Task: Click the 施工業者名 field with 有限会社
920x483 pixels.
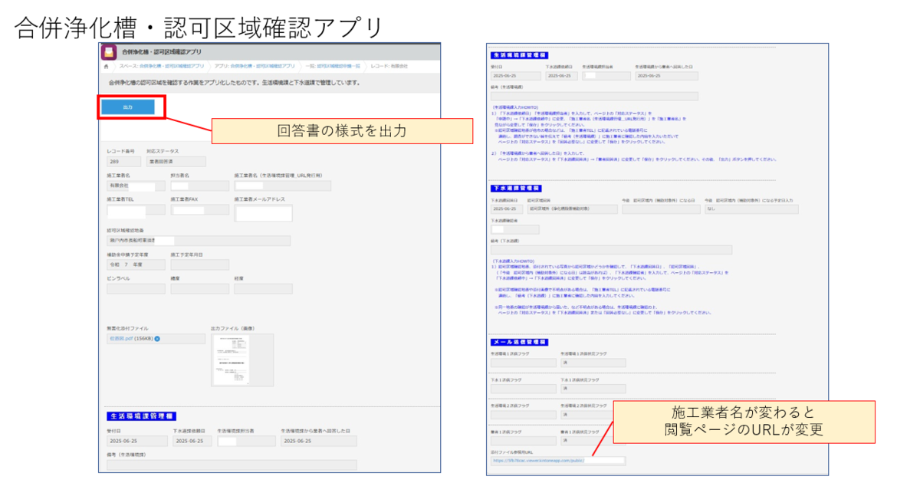Action: [135, 186]
